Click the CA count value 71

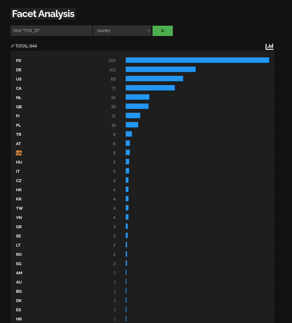(x=113, y=88)
